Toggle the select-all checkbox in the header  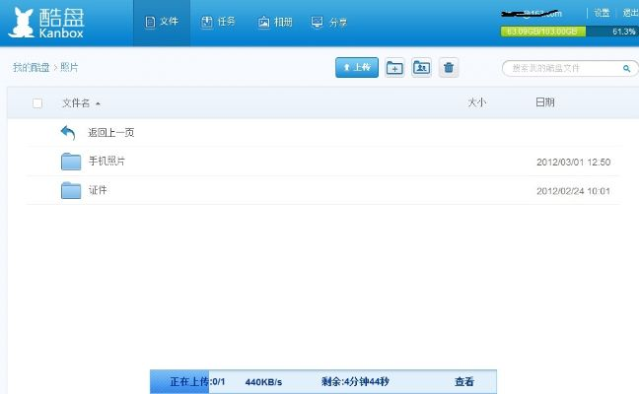[x=37, y=103]
